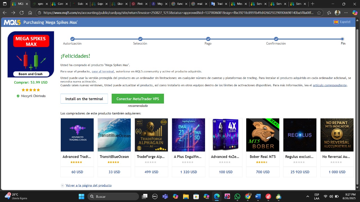Screen dimensions: 360x202
Task: Click 'Volver a la página del producto' link
Action: pos(89,185)
